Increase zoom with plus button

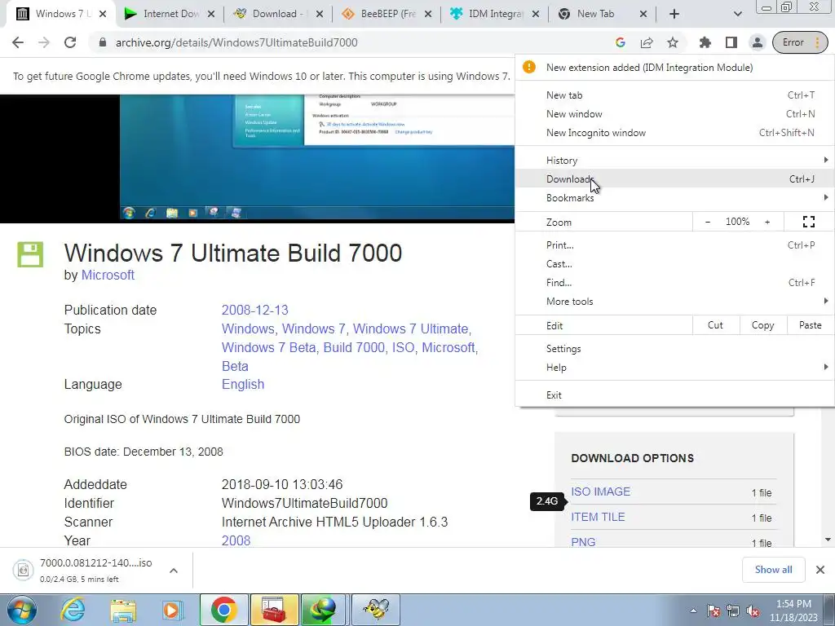(x=767, y=222)
